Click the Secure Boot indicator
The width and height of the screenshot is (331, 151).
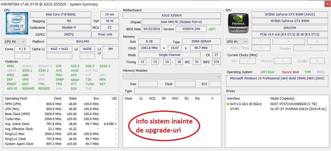(x=291, y=72)
